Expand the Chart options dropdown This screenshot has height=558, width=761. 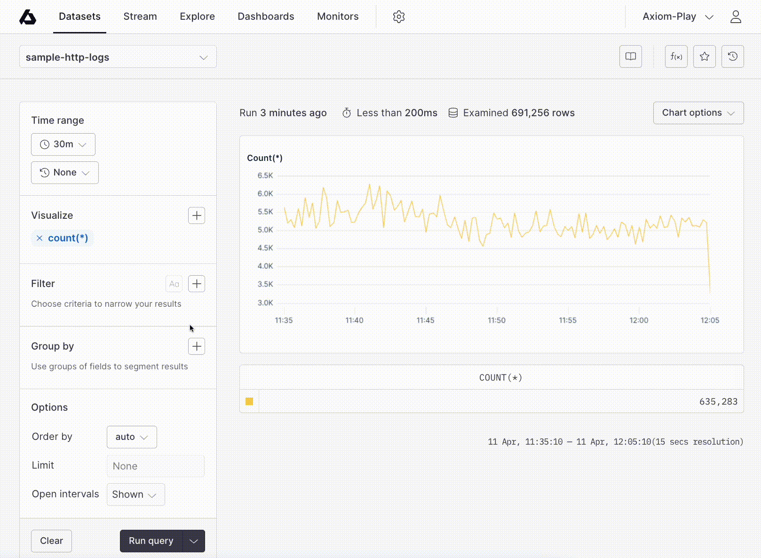(x=698, y=113)
